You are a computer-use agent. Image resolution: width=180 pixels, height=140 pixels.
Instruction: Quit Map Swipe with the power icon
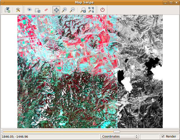coord(102,10)
